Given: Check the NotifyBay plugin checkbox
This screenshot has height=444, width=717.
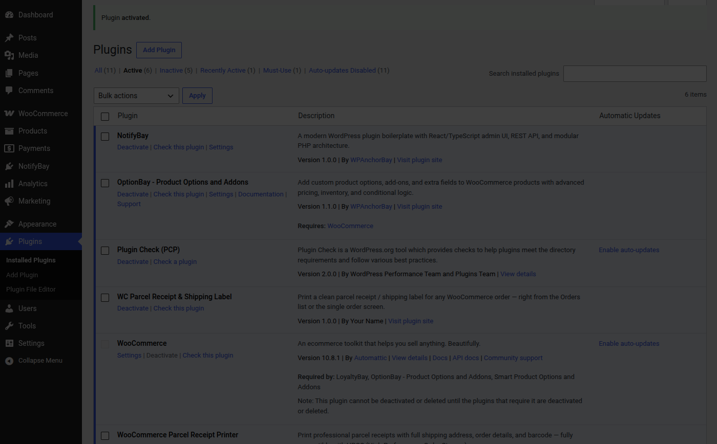Looking at the screenshot, I should [105, 137].
